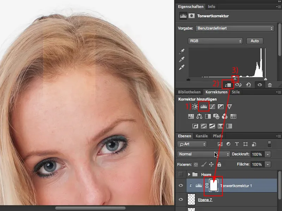Add a Vibrance adjustment
Screen dimensions: 282x211
pos(229,107)
